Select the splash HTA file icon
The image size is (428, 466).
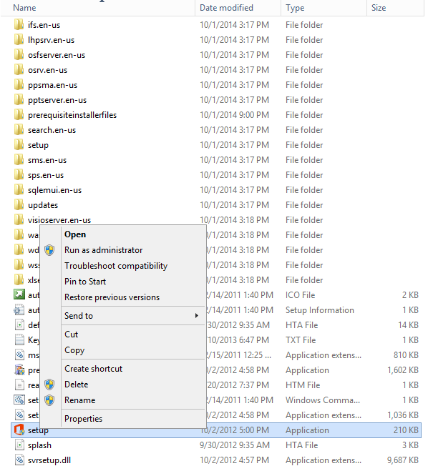pos(19,445)
